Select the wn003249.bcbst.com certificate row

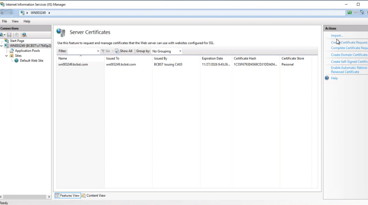(73, 64)
